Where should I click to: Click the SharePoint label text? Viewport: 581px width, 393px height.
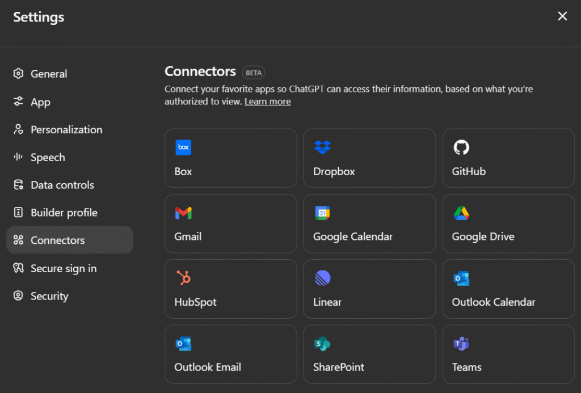339,367
